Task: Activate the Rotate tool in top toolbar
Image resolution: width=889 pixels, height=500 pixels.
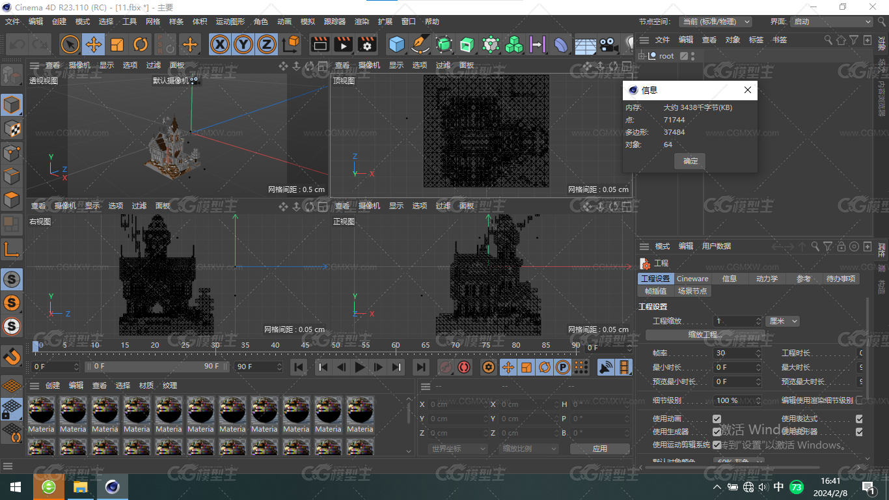Action: tap(141, 44)
